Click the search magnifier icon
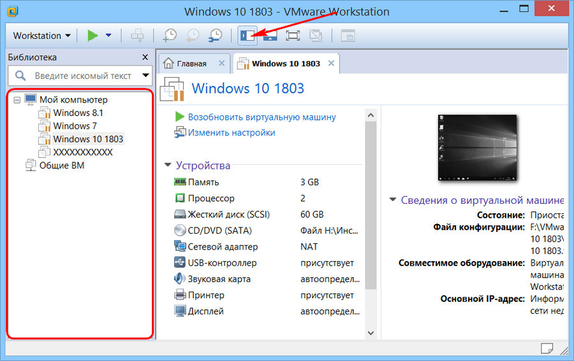Image resolution: width=574 pixels, height=361 pixels. tap(20, 76)
